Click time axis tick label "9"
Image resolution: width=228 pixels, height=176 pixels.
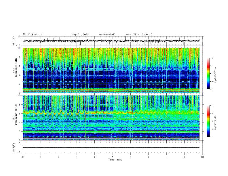[x=184, y=157]
